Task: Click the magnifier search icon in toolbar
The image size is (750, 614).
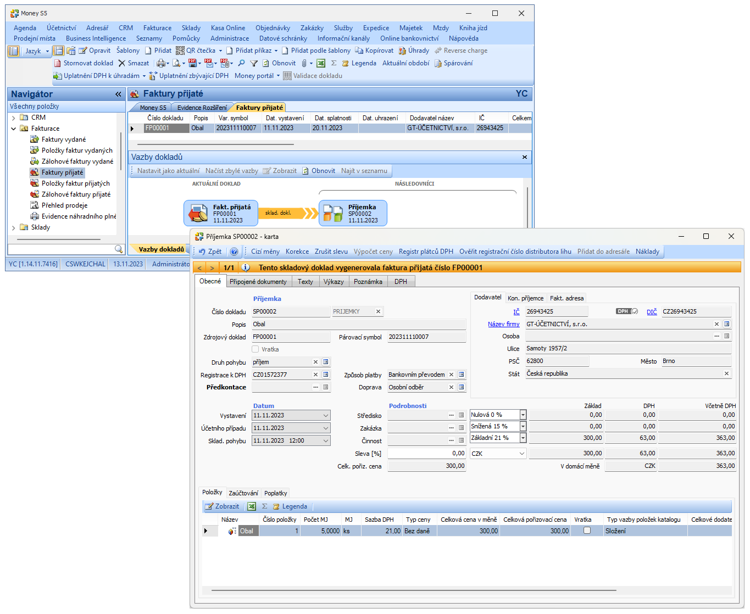Action: (241, 63)
